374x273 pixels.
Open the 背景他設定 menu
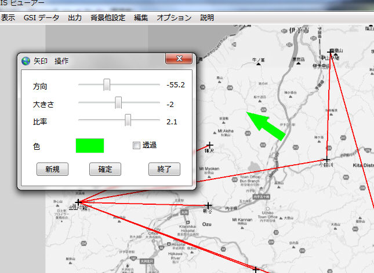108,18
